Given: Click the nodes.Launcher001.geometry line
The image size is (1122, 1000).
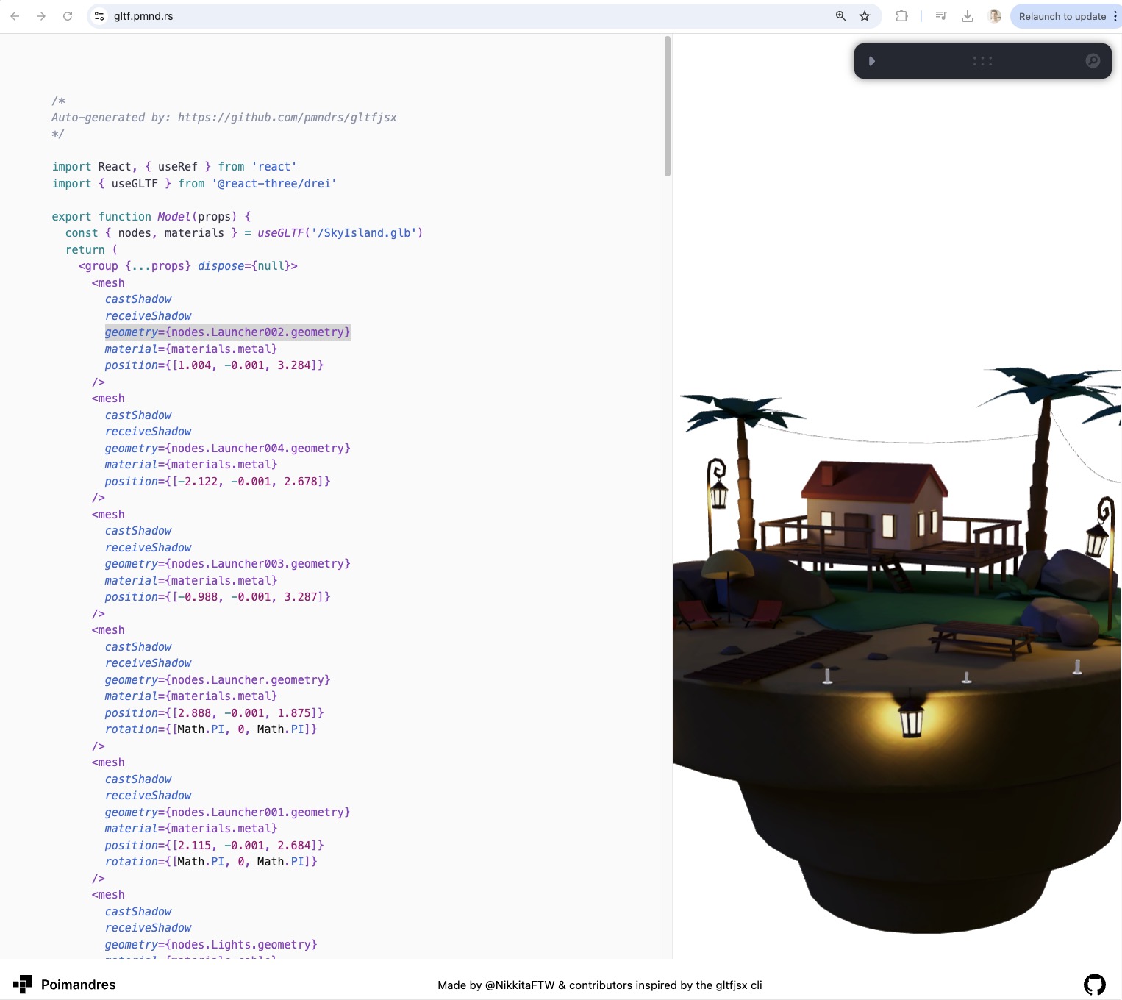Looking at the screenshot, I should point(227,813).
